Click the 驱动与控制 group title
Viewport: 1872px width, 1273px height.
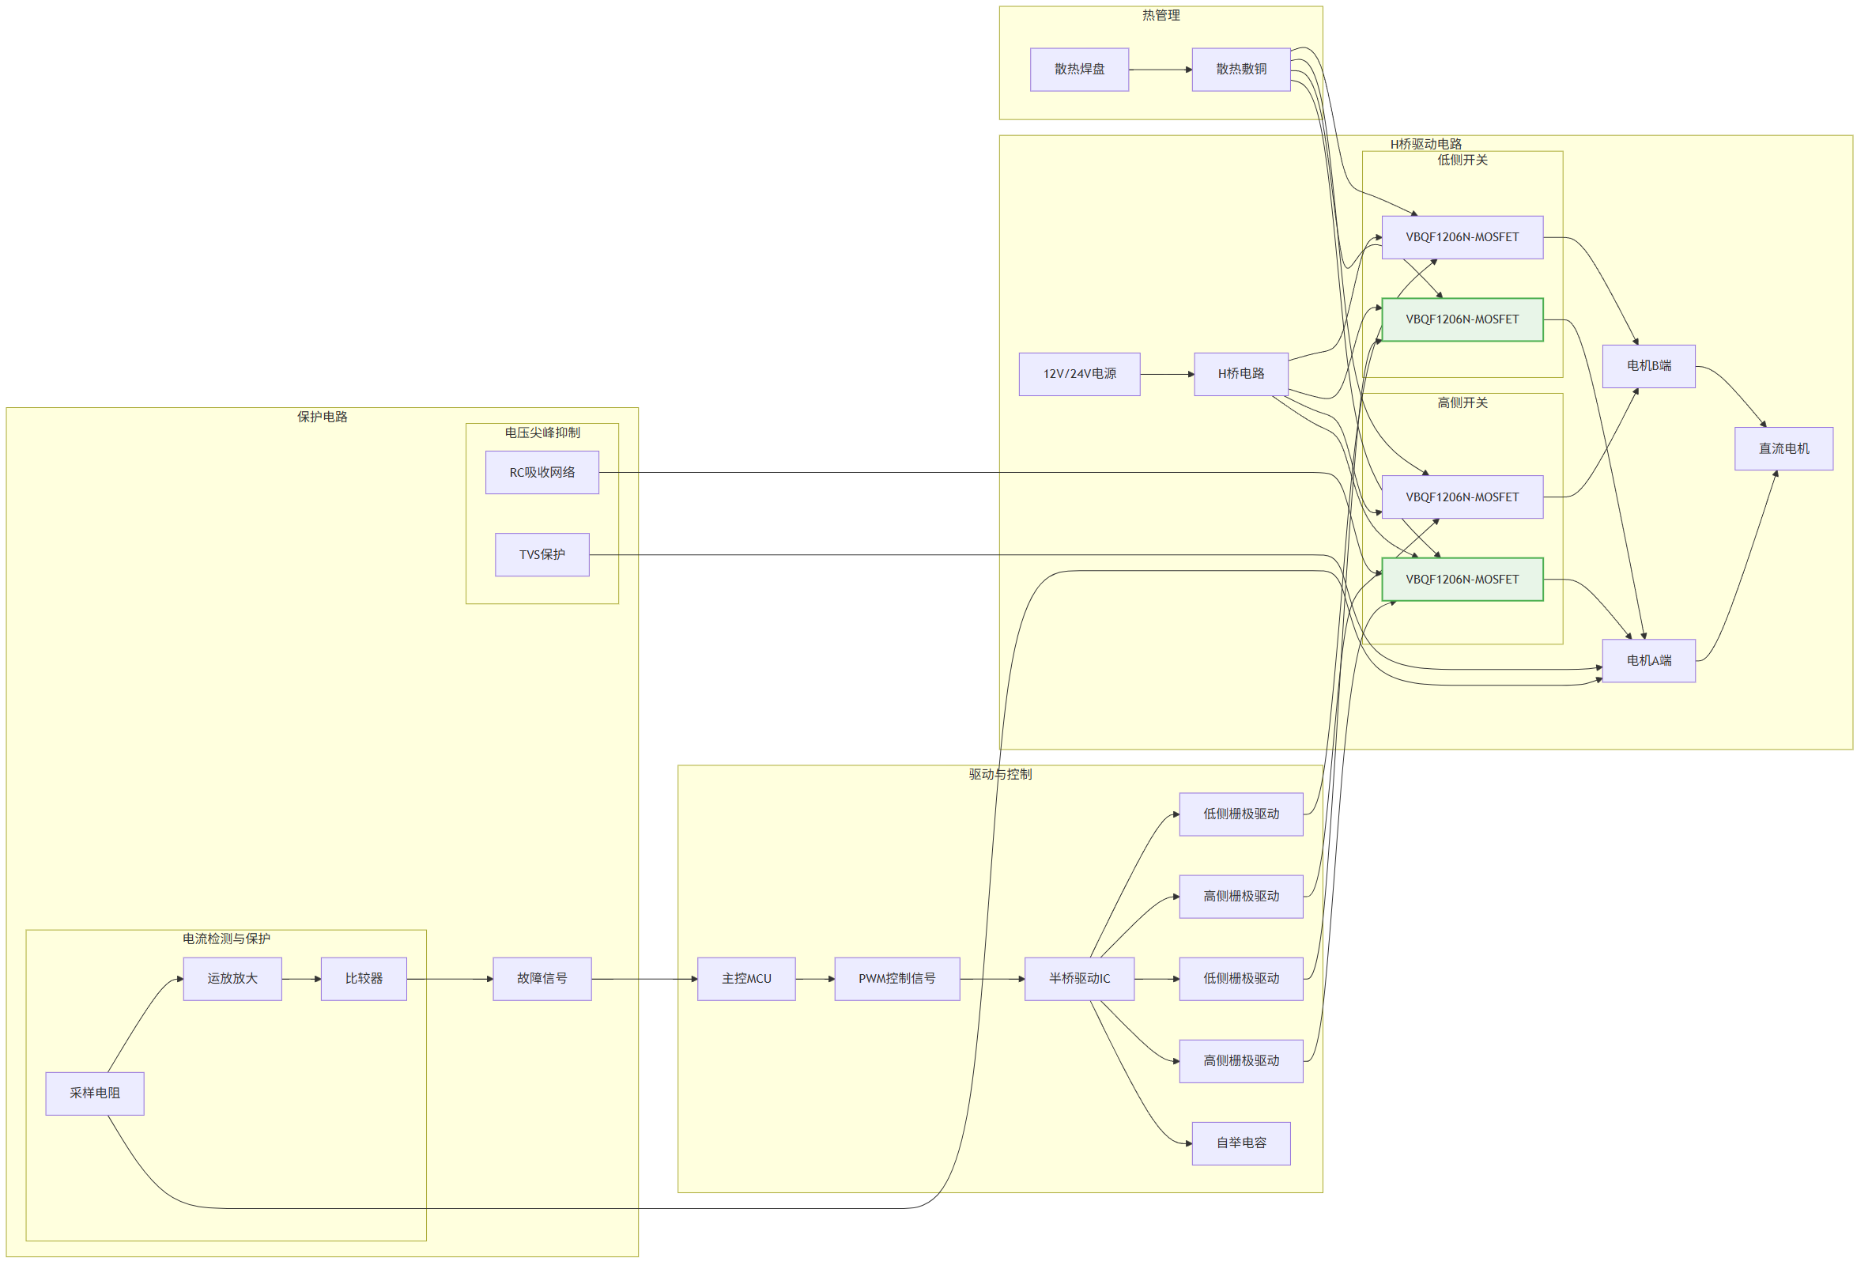pyautogui.click(x=1001, y=774)
